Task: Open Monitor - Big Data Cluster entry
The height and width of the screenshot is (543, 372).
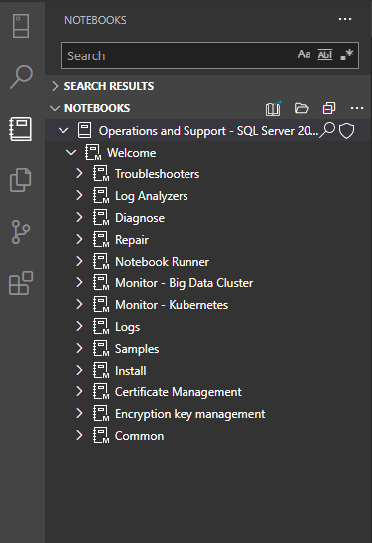Action: pyautogui.click(x=185, y=283)
